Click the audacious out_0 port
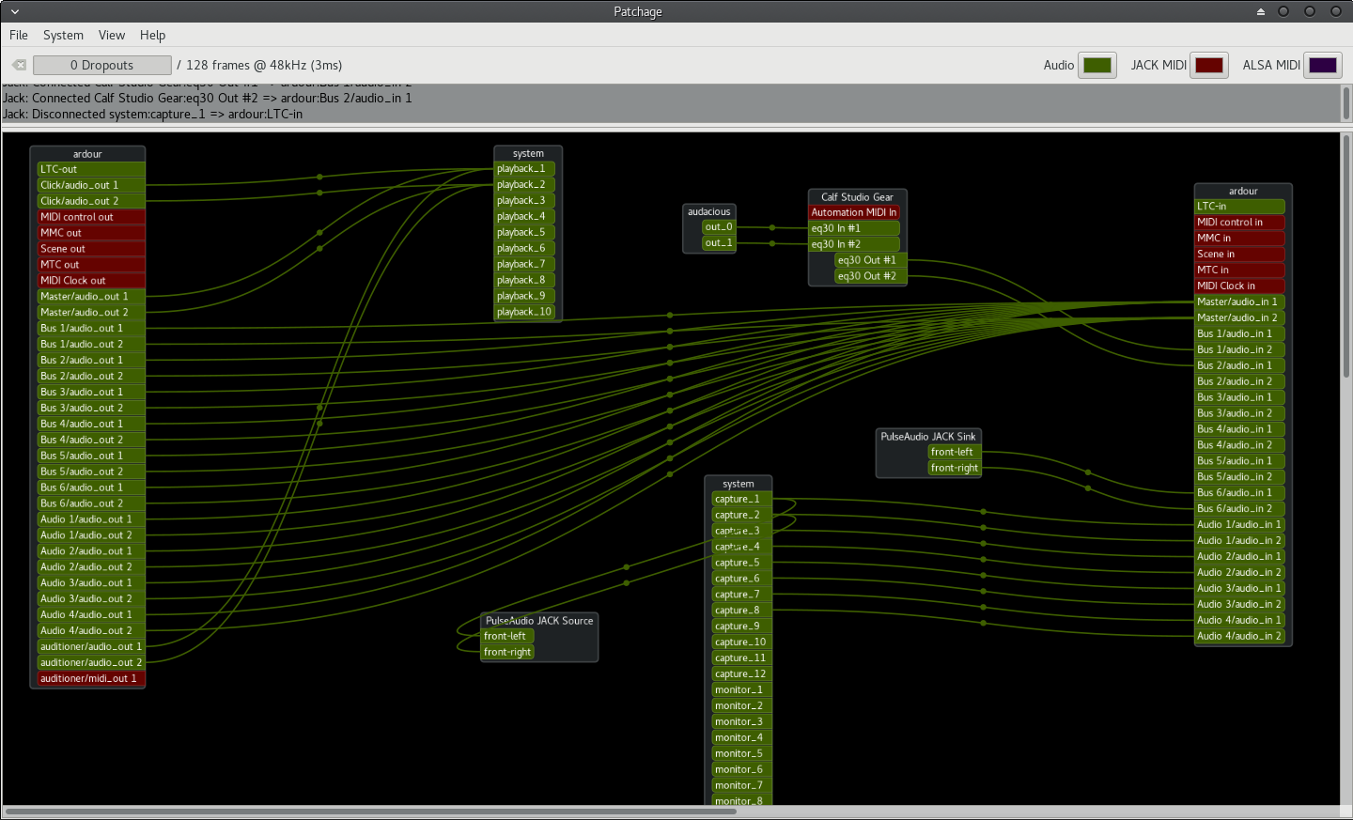1353x820 pixels. click(x=718, y=227)
